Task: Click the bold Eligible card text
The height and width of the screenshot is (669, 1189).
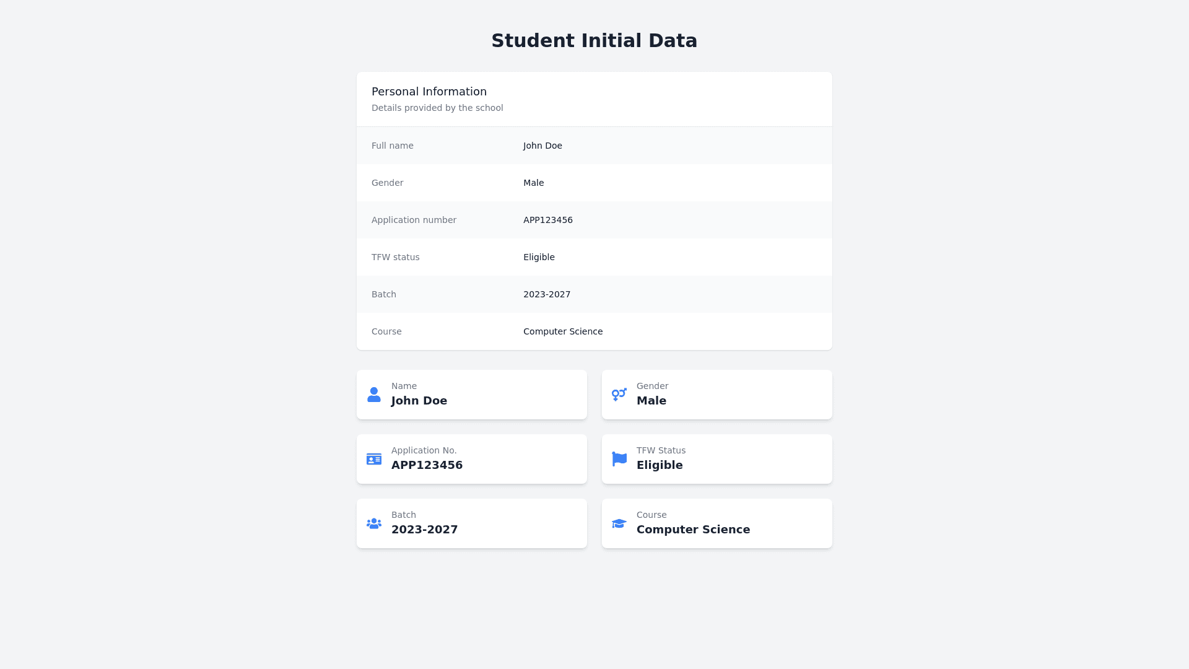Action: click(x=660, y=465)
